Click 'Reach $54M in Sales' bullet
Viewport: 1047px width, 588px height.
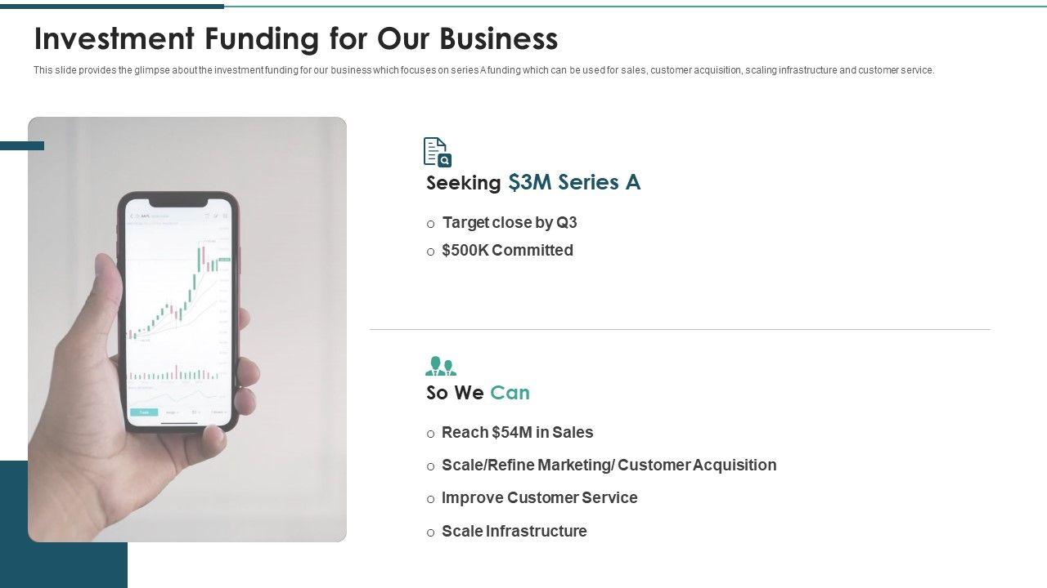pos(517,432)
